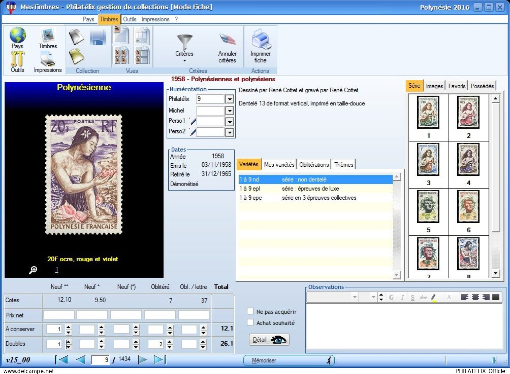This screenshot has height=374, width=510.
Task: Switch to the Thèmes tab
Action: click(344, 164)
